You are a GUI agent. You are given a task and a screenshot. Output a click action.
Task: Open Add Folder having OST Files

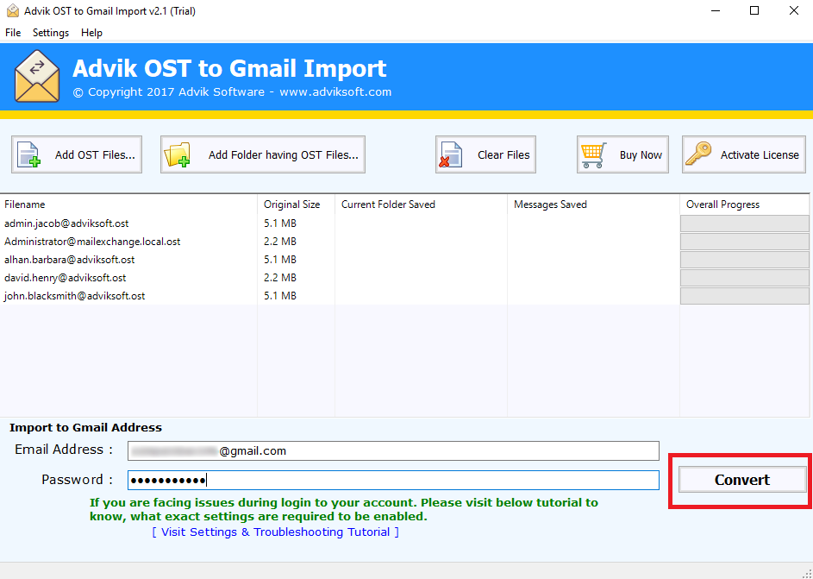coord(263,154)
